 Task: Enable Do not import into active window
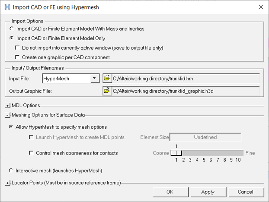pyautogui.click(x=18, y=47)
